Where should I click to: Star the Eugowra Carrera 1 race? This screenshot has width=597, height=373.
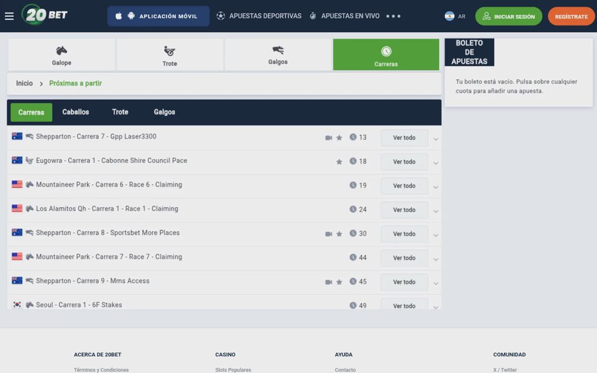(x=339, y=162)
